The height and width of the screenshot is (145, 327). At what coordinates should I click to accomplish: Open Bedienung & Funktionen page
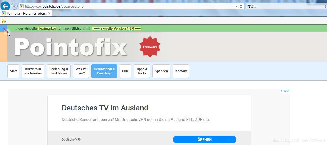pyautogui.click(x=59, y=71)
